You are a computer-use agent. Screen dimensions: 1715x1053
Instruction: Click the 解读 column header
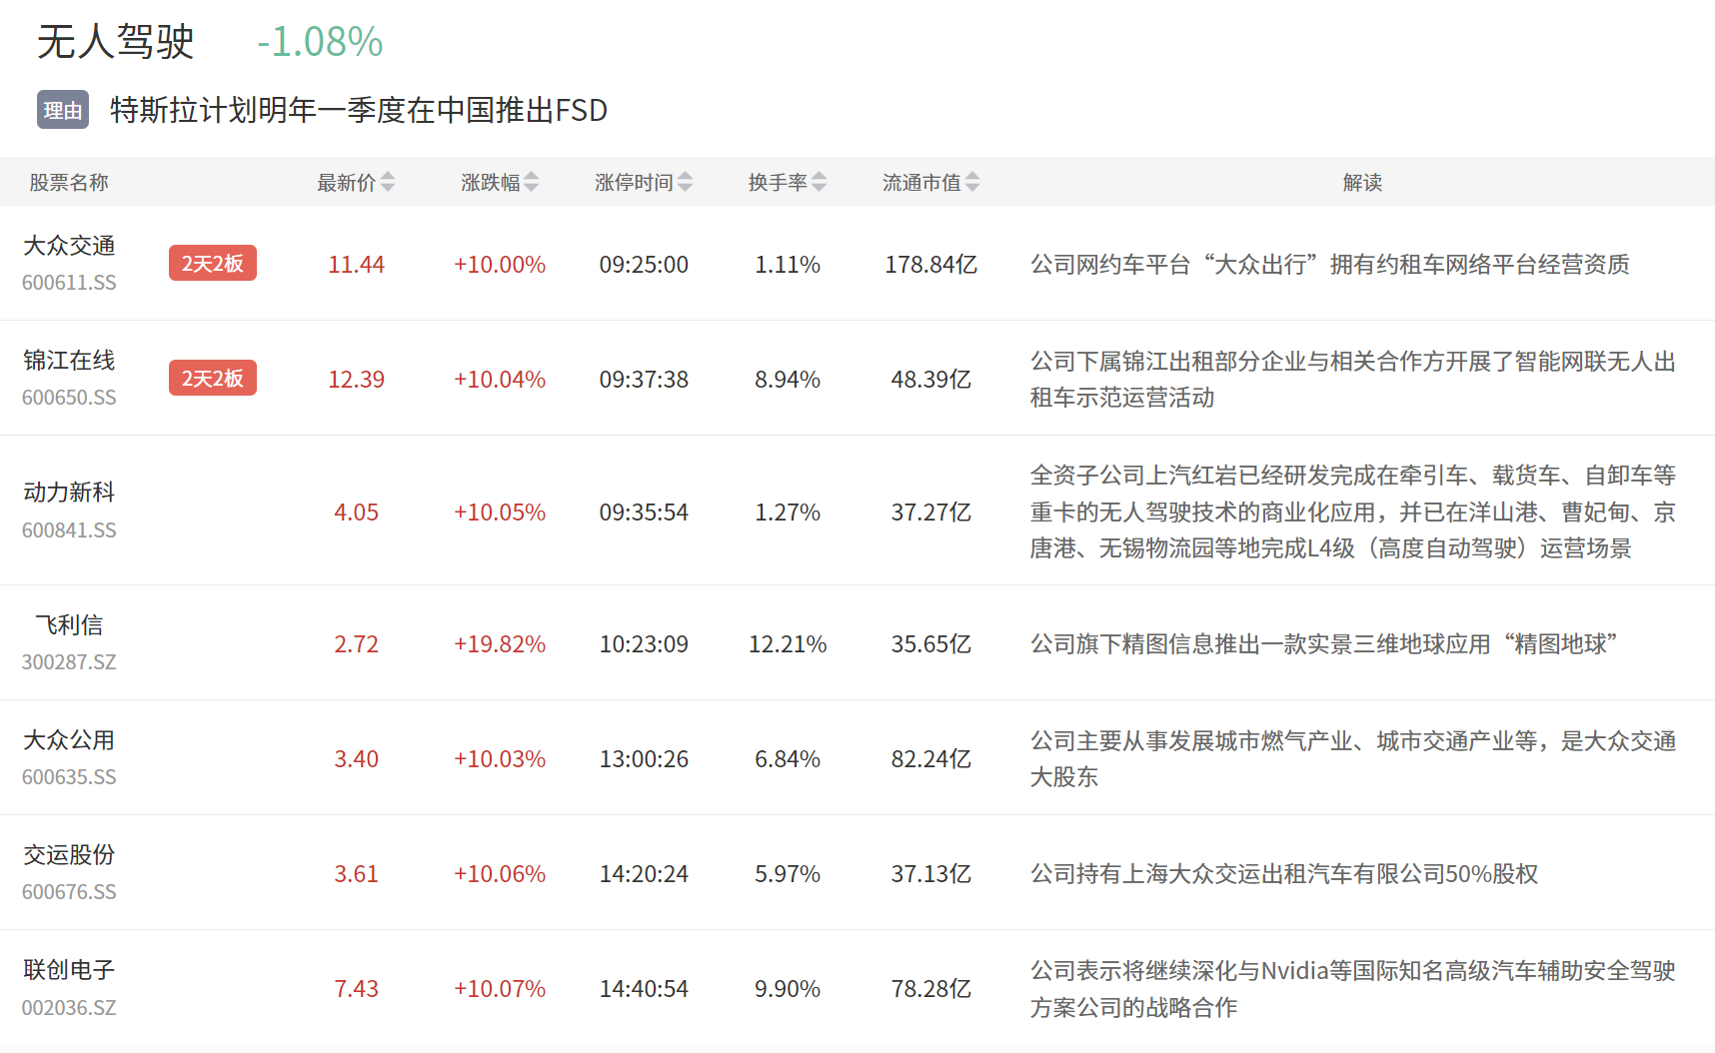1361,183
